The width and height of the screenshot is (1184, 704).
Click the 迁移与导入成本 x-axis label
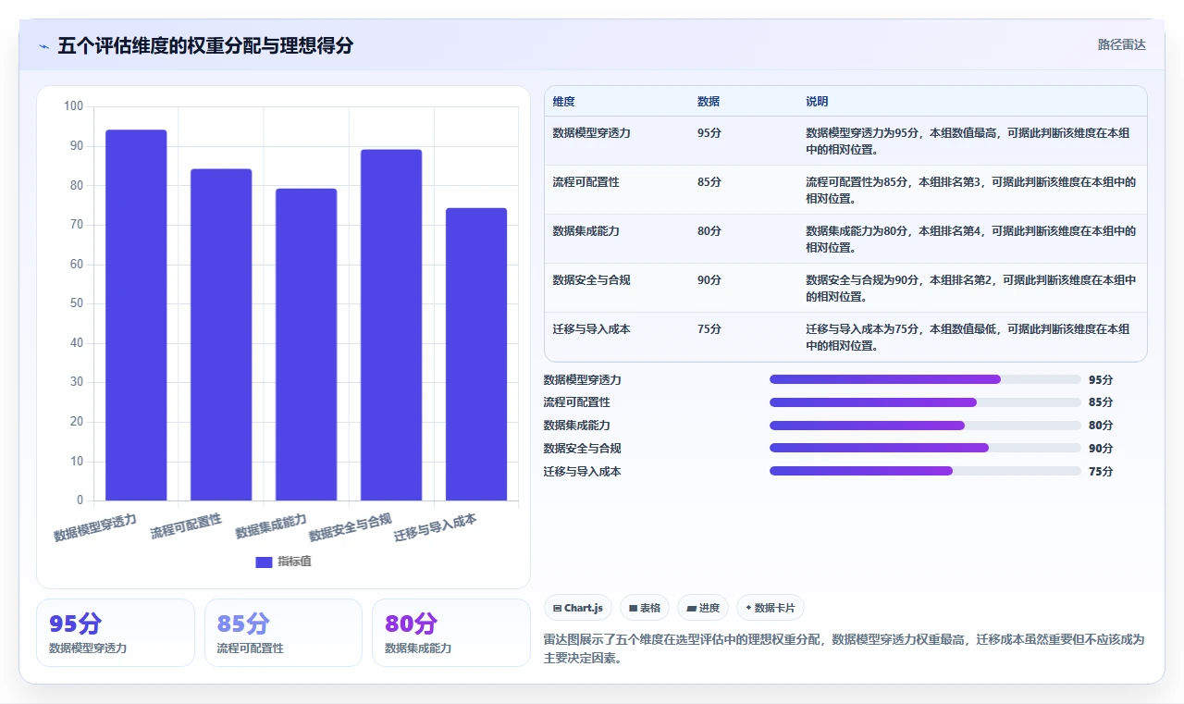(x=436, y=526)
